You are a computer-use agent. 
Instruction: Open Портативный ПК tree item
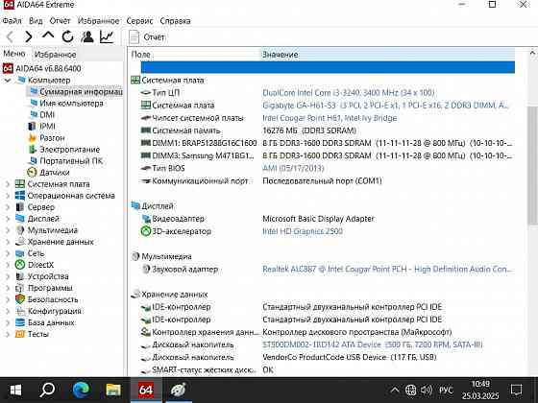point(71,161)
